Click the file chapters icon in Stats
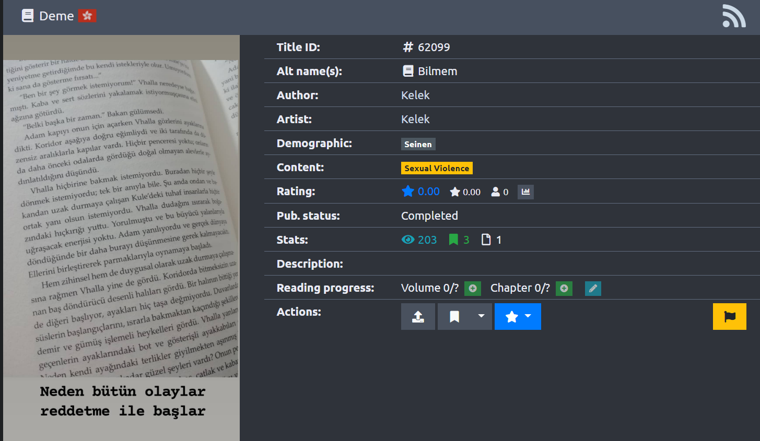 pos(486,240)
